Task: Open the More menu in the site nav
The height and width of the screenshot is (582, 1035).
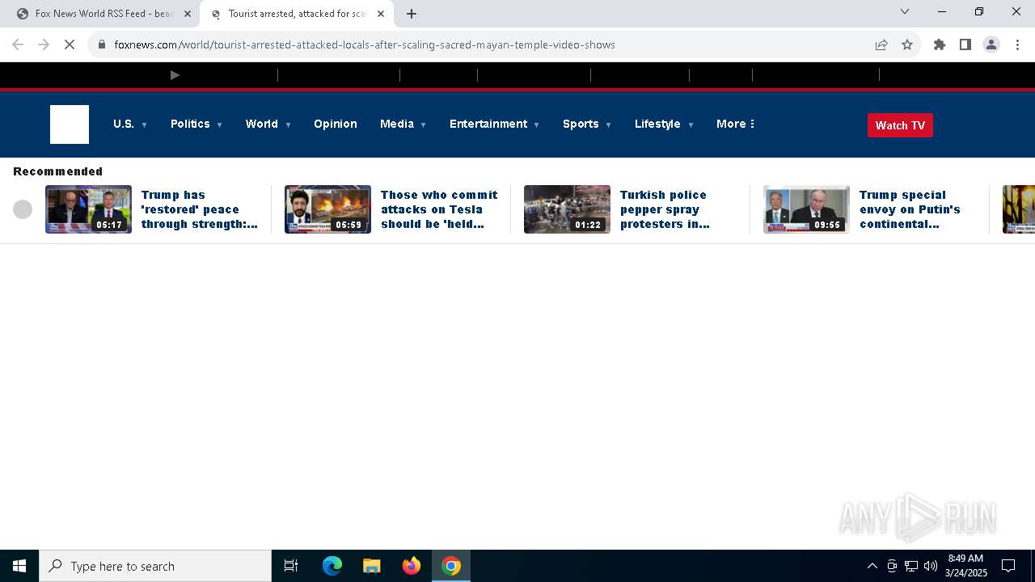Action: click(736, 124)
